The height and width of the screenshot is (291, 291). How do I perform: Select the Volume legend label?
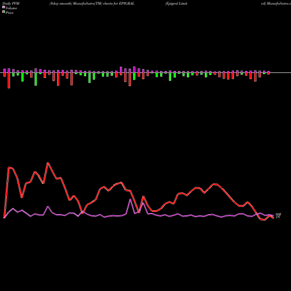pos(11,8)
